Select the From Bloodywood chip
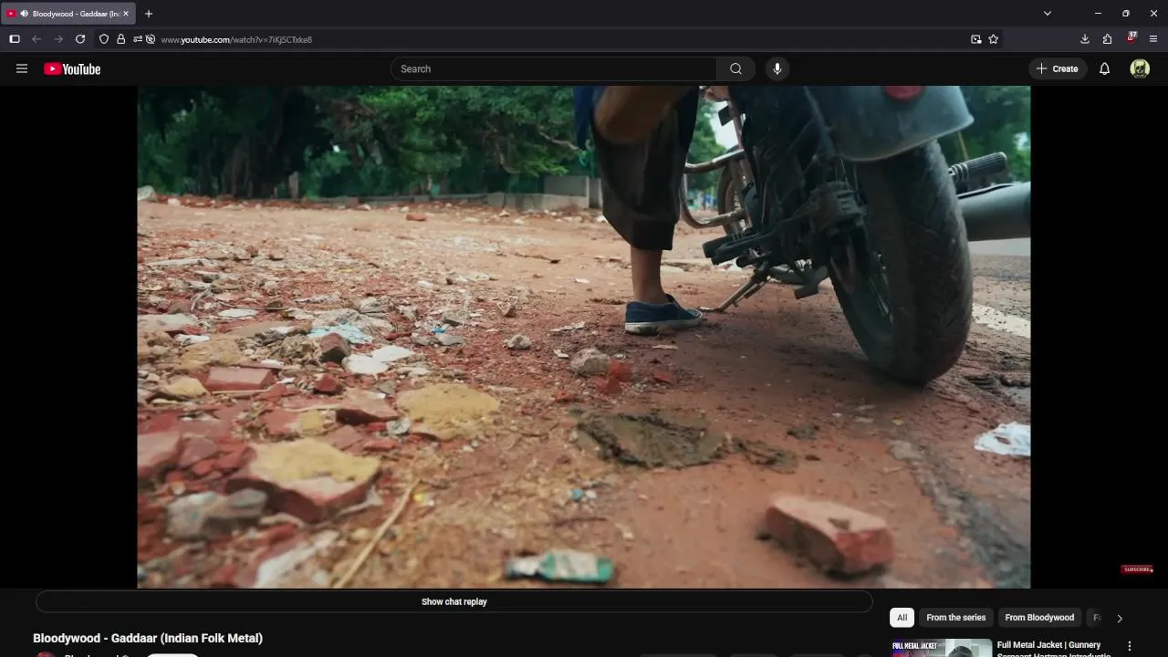 [x=1039, y=618]
